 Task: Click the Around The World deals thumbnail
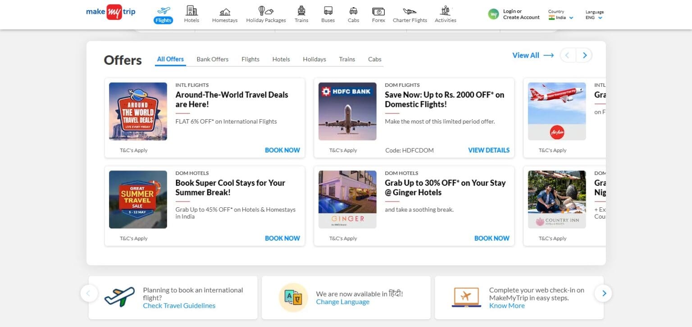point(138,111)
